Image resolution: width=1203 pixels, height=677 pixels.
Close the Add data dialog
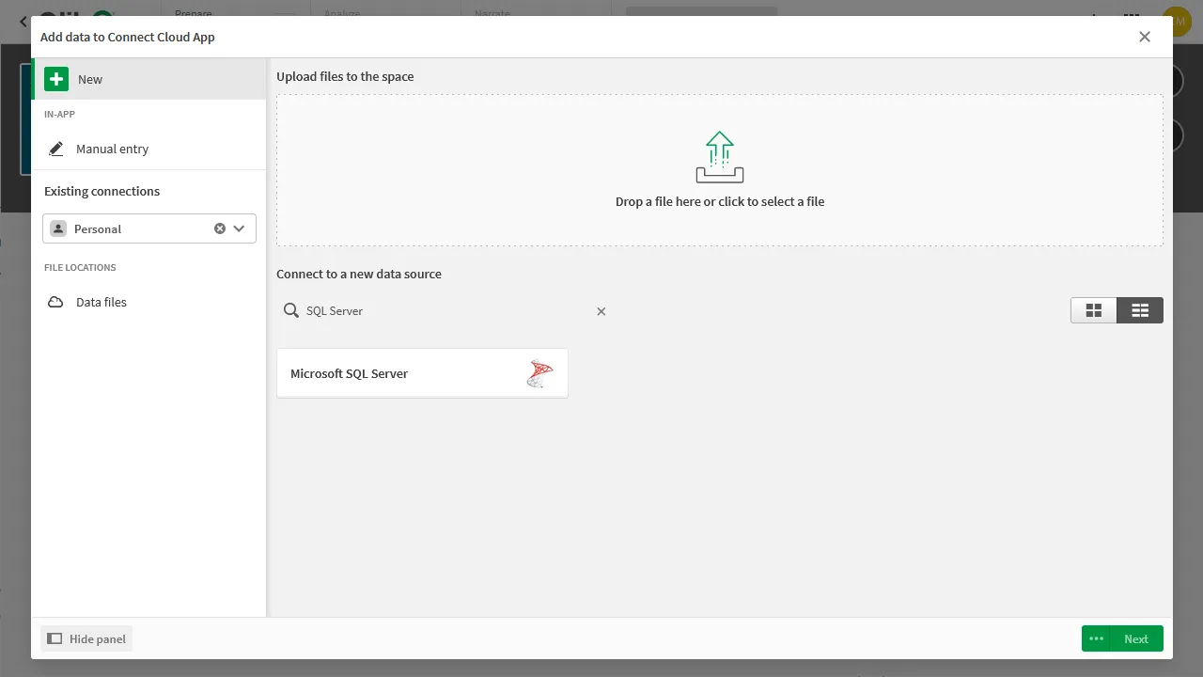click(x=1145, y=37)
